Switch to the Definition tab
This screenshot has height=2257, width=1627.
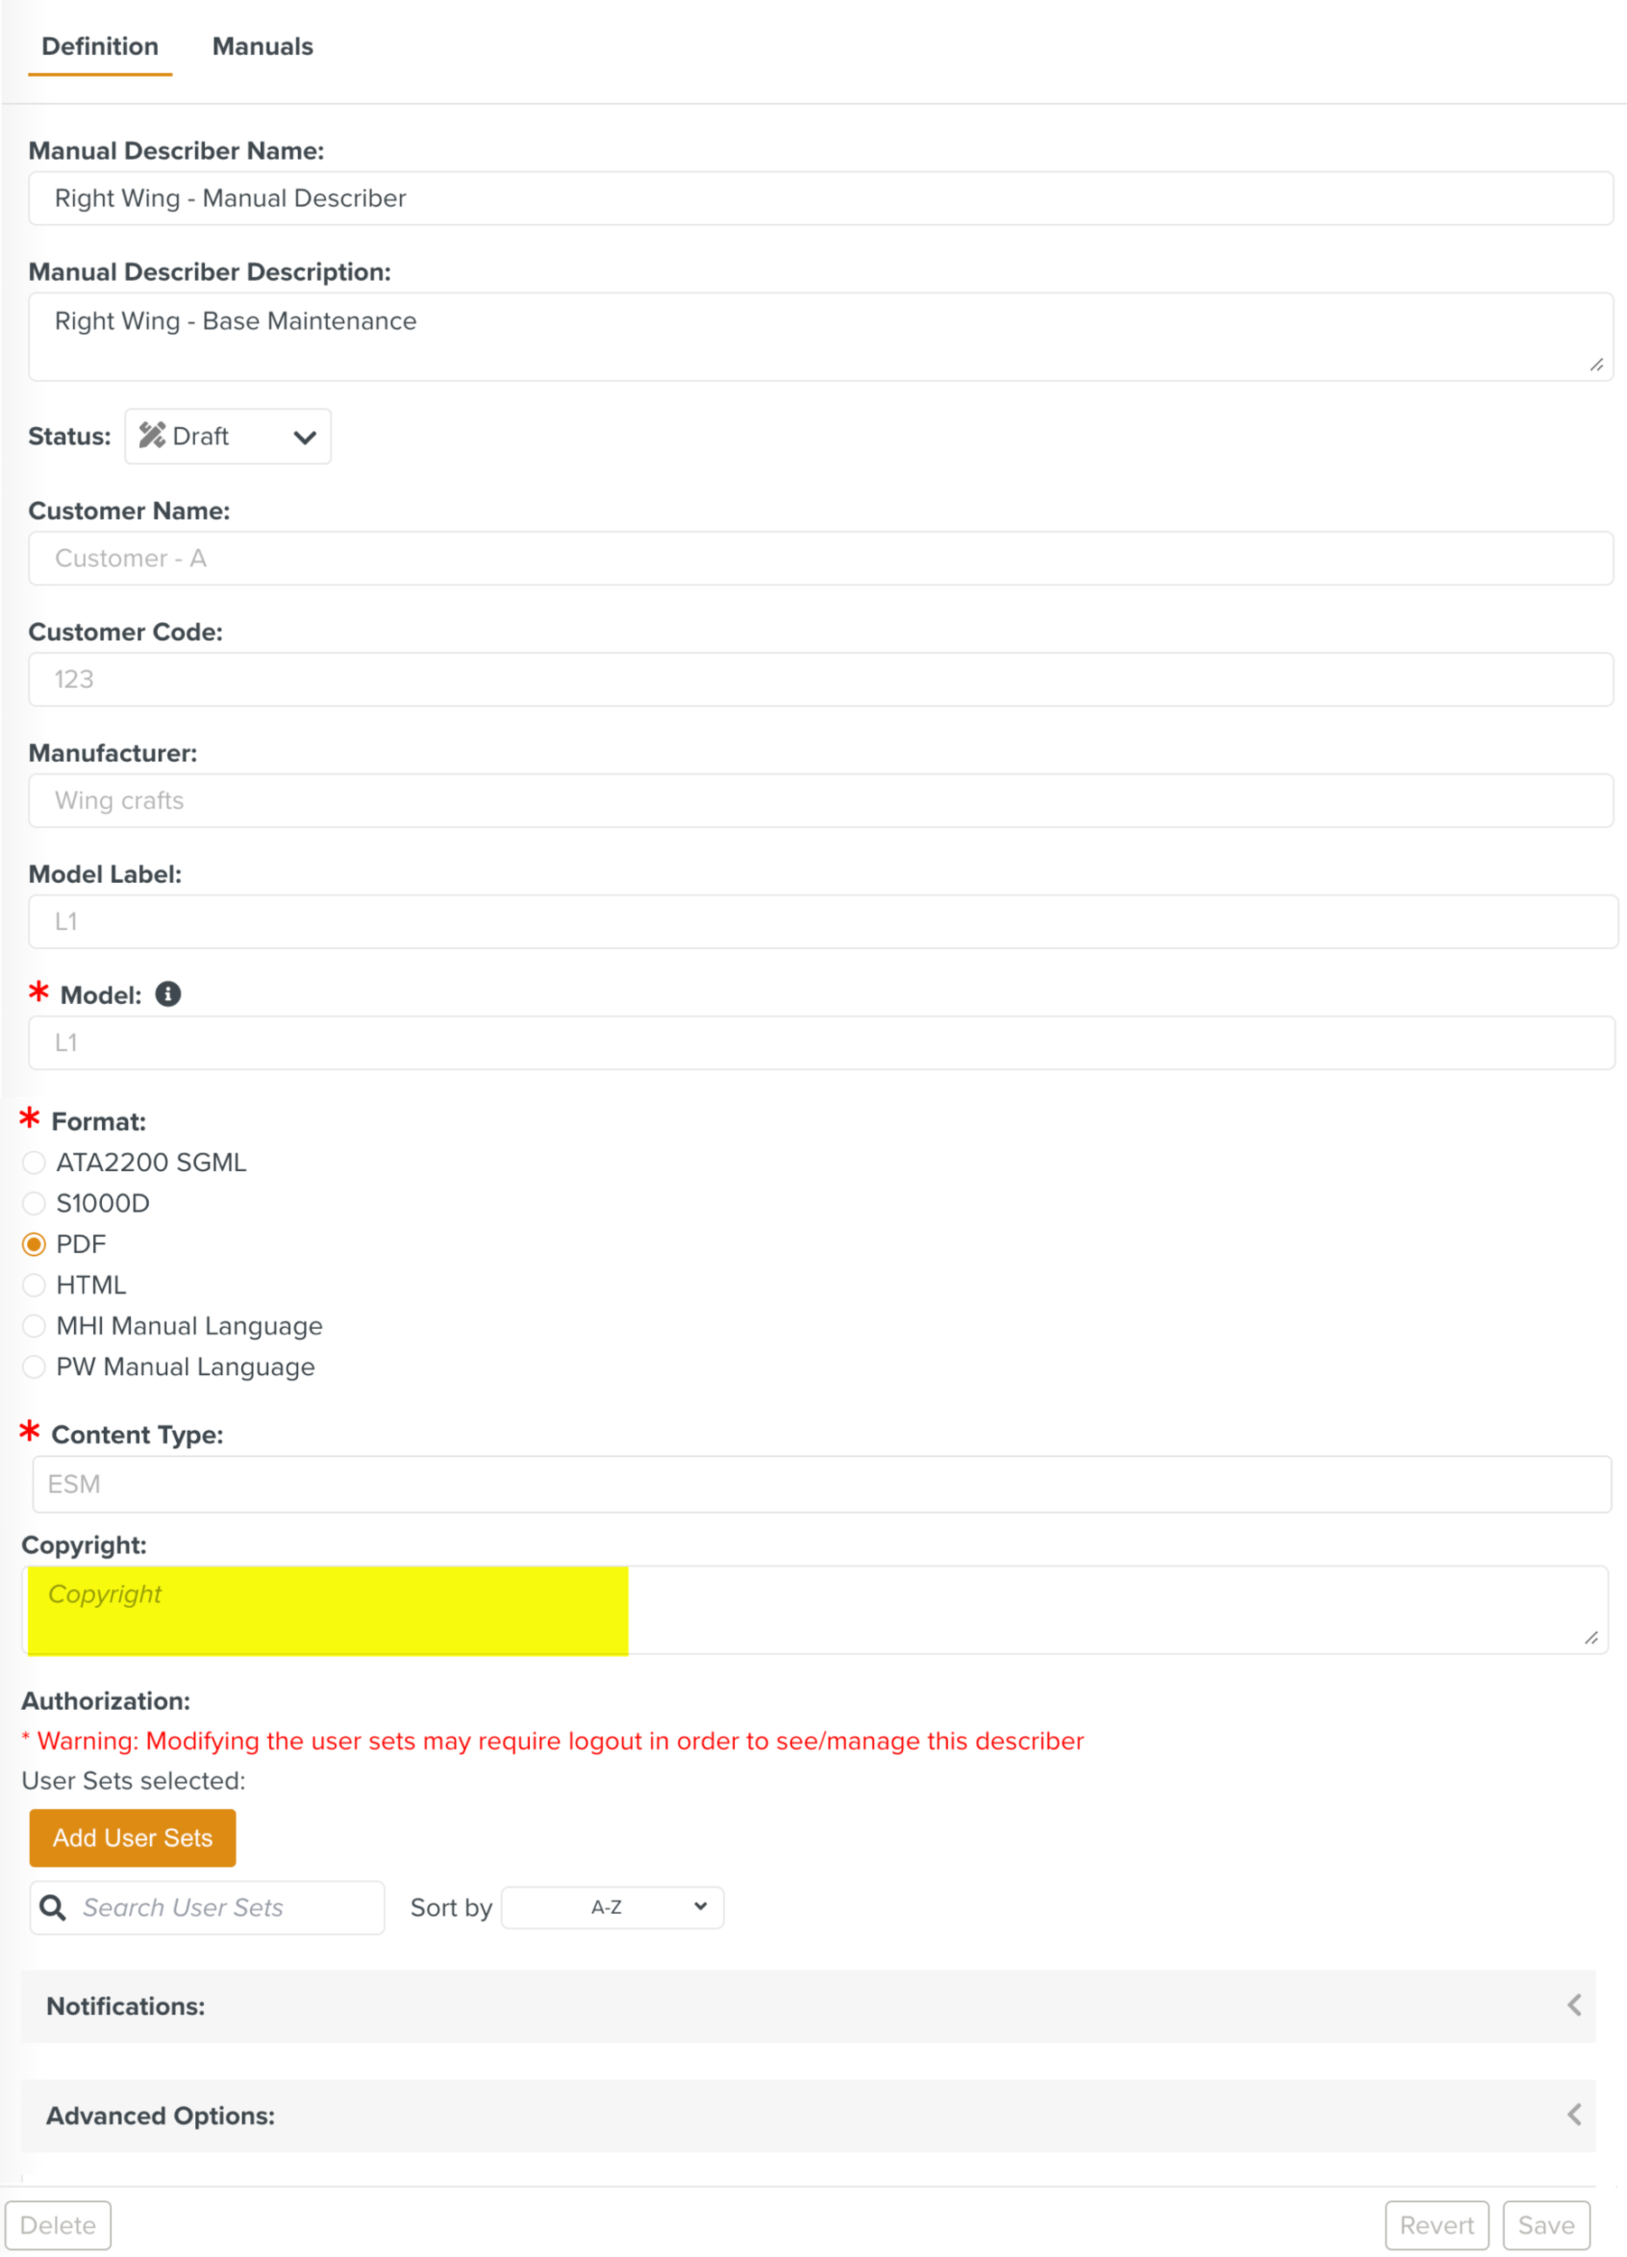tap(99, 46)
